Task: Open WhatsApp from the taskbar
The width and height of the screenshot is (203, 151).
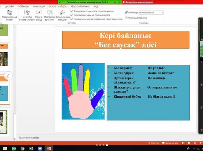Action: [x=14, y=148]
